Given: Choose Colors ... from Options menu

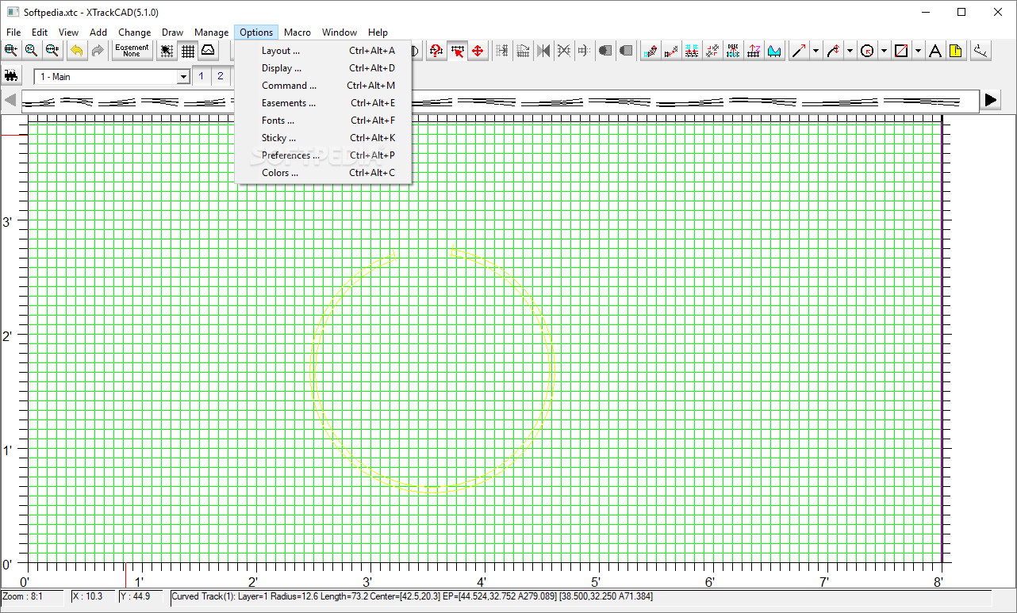Looking at the screenshot, I should tap(324, 173).
